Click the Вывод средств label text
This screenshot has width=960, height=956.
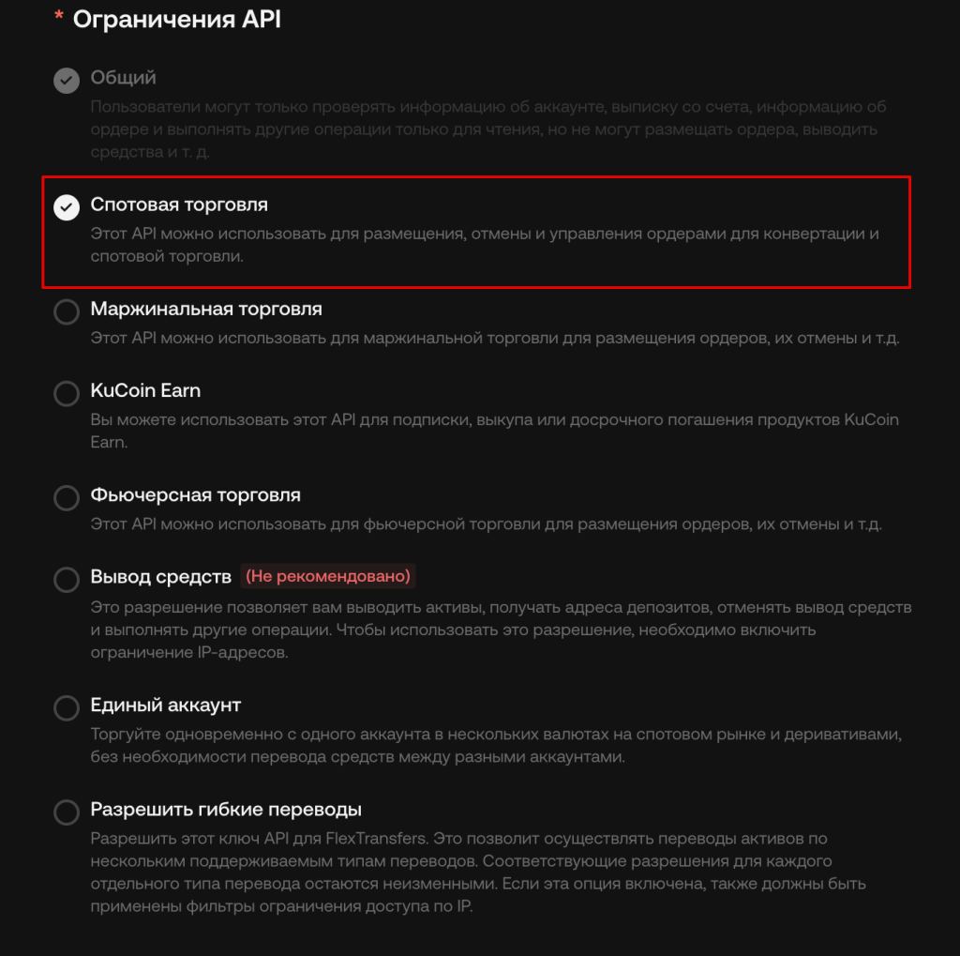(160, 576)
